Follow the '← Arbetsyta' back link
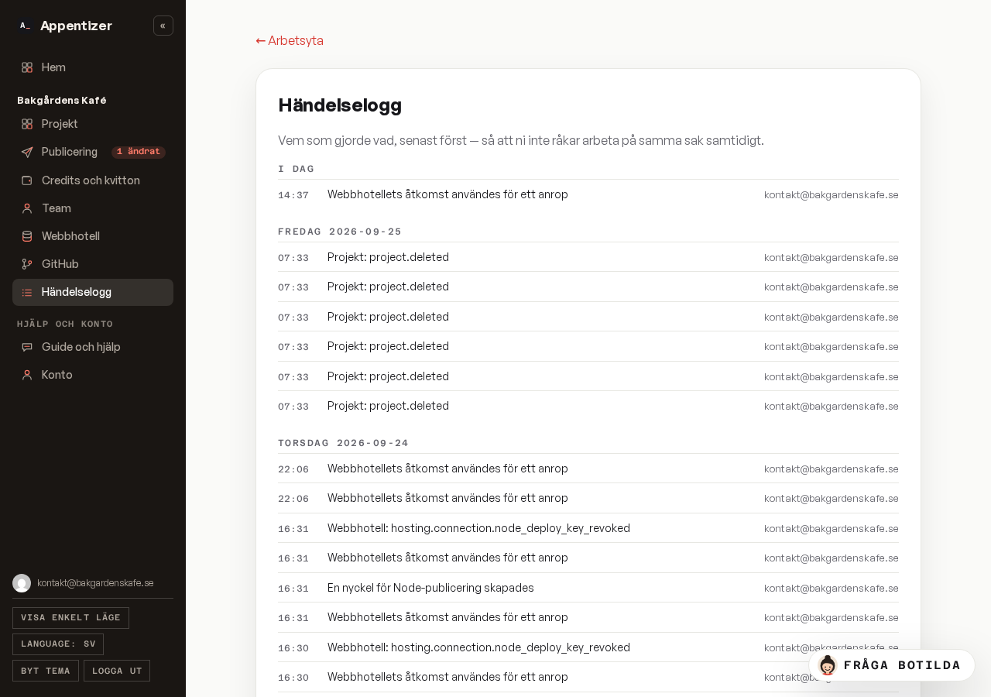The width and height of the screenshot is (991, 697). click(290, 40)
